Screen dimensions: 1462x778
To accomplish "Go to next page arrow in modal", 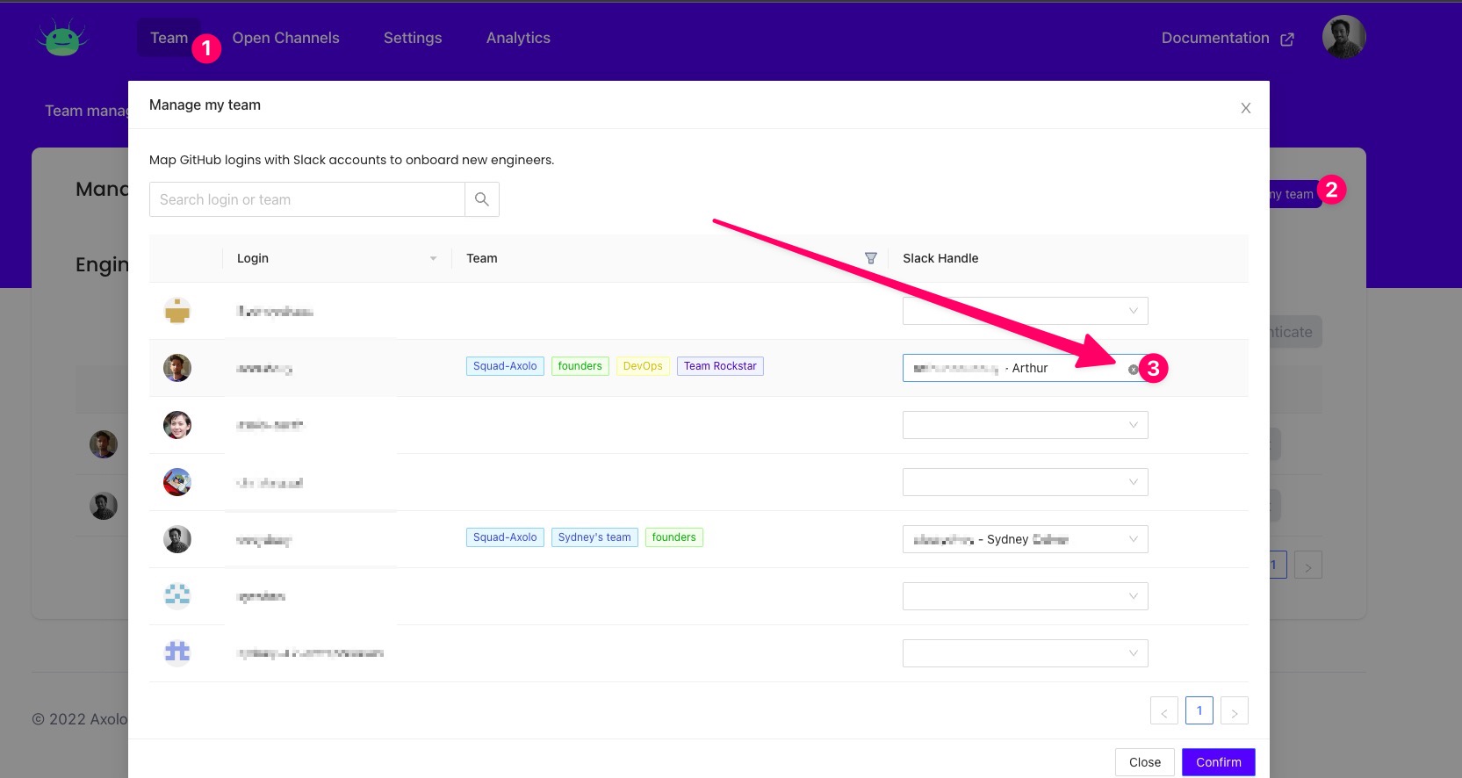I will (1234, 711).
